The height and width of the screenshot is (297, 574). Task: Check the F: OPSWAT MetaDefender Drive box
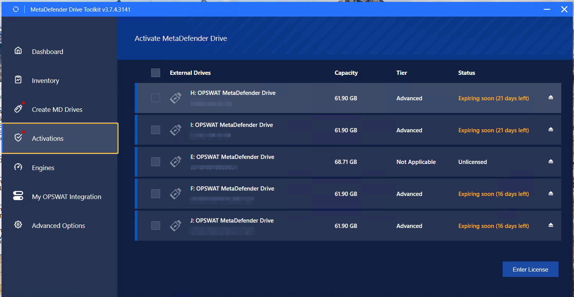pos(156,194)
